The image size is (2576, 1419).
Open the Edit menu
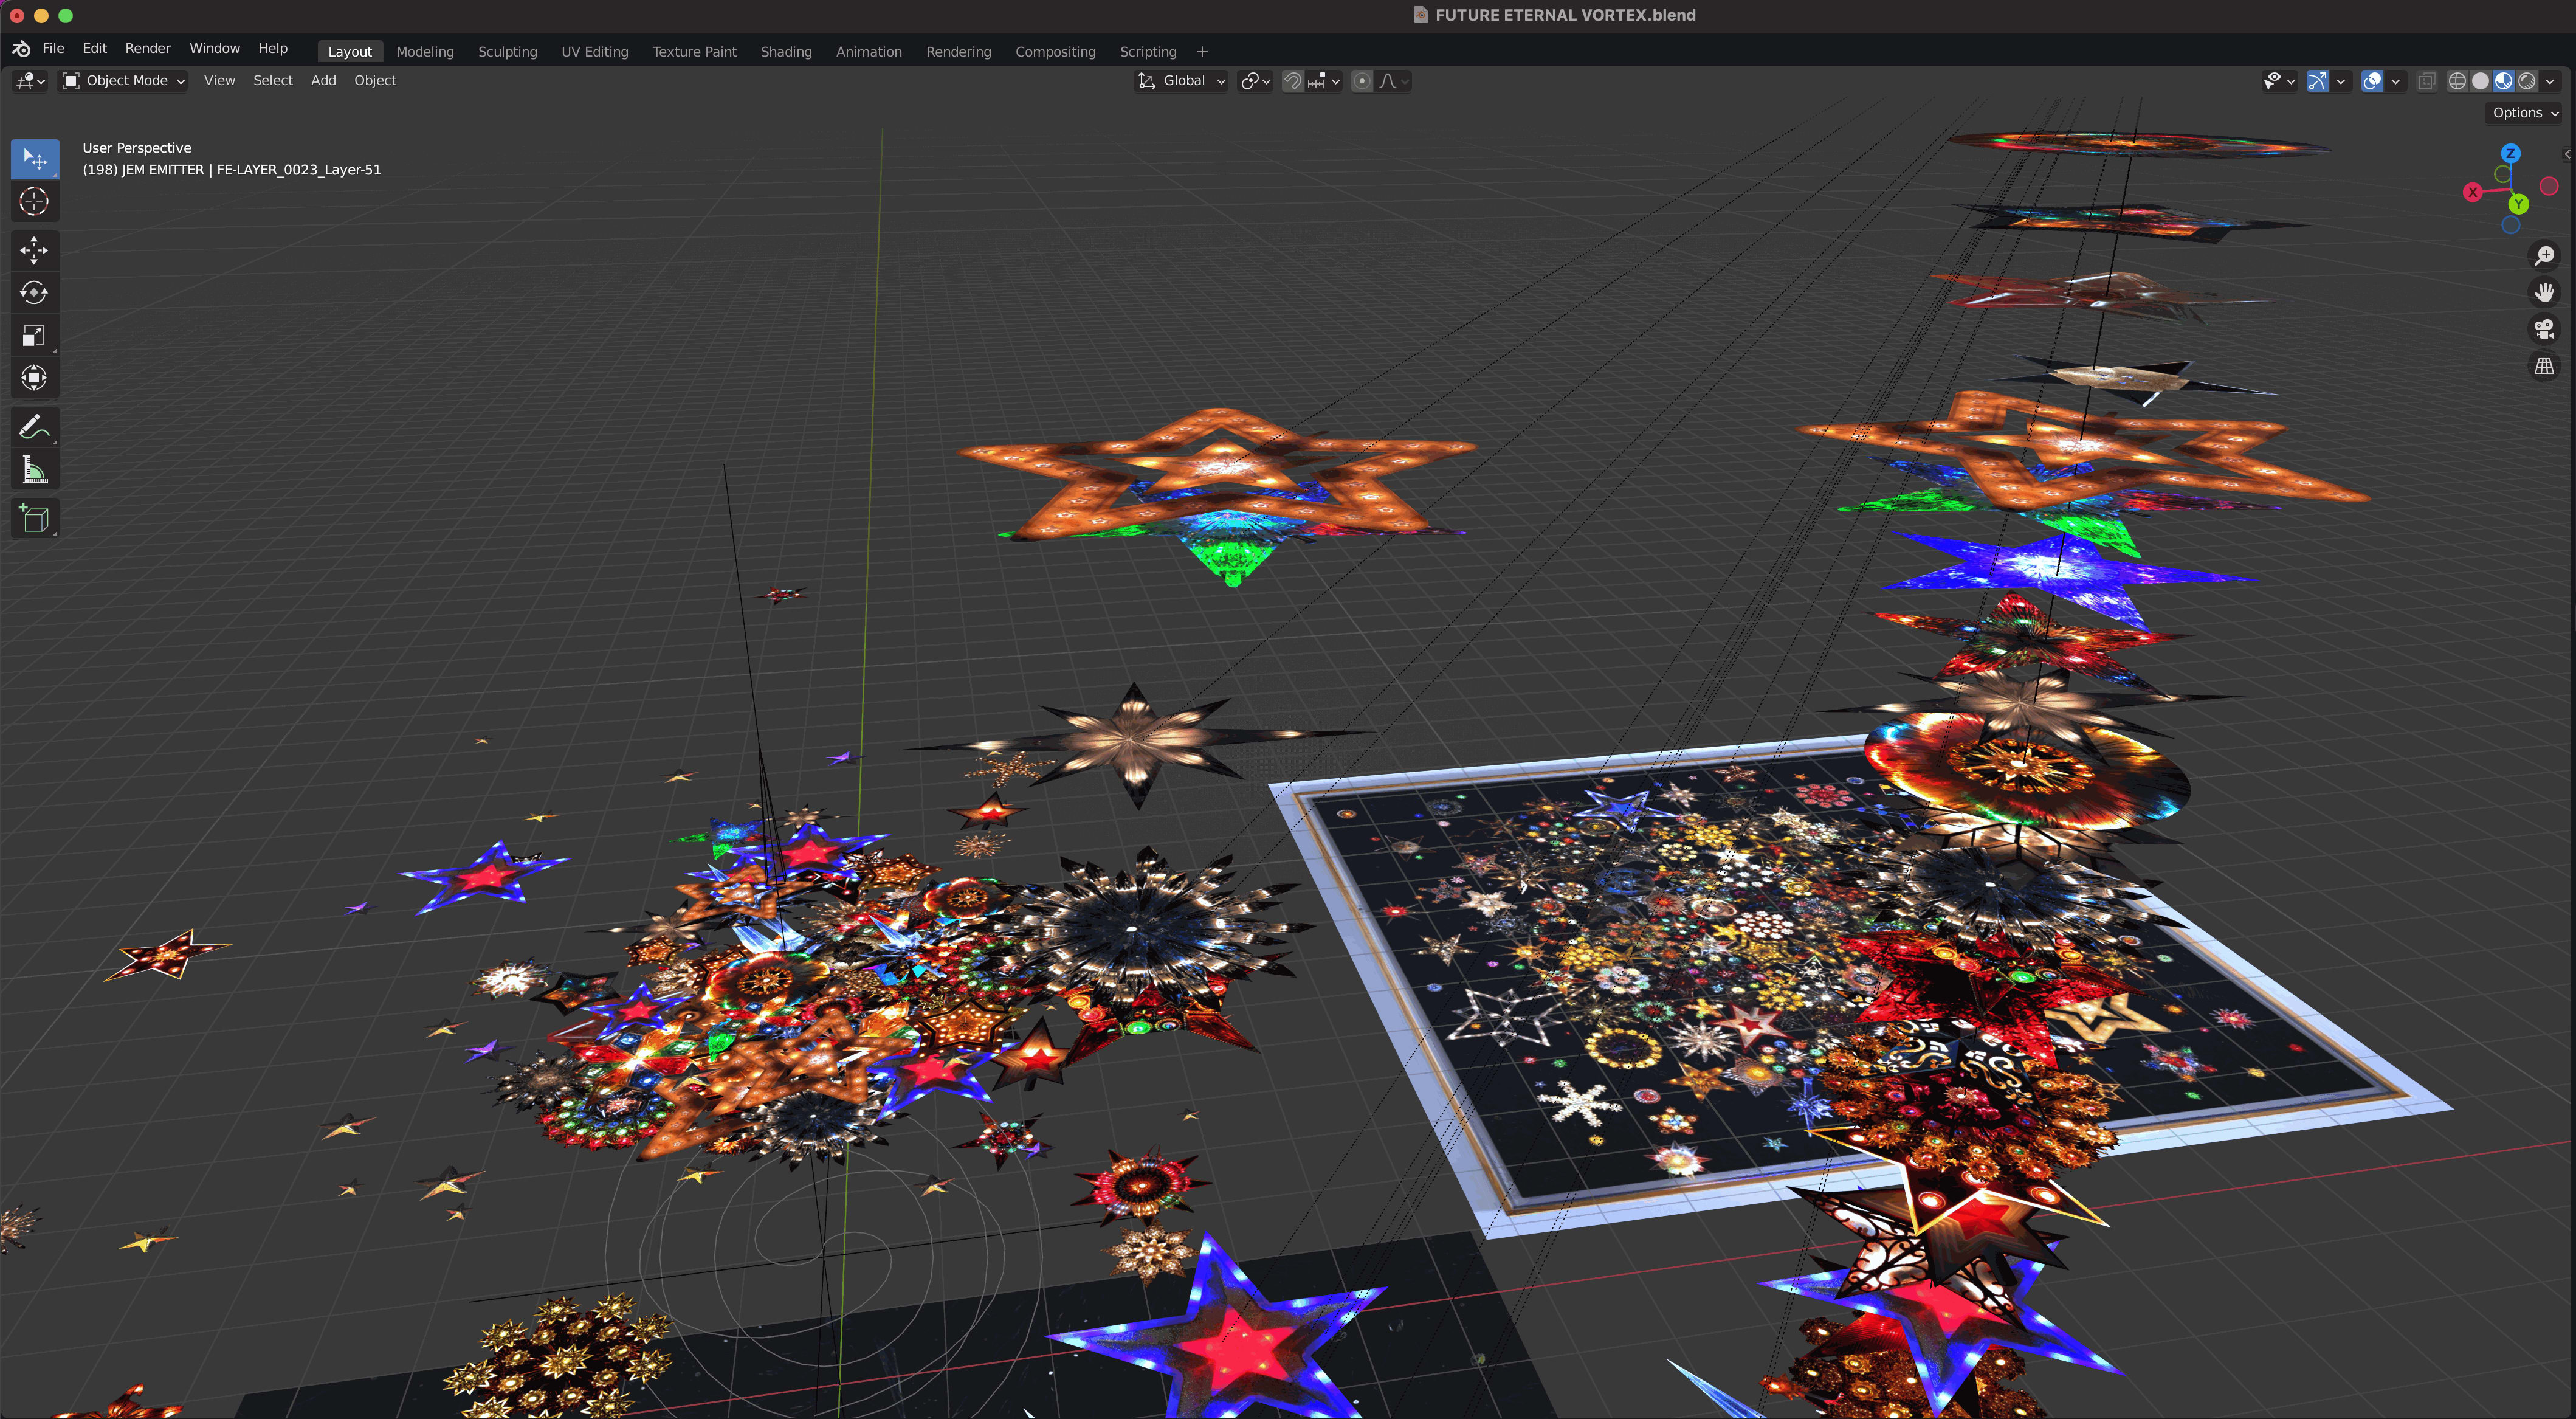[x=94, y=48]
